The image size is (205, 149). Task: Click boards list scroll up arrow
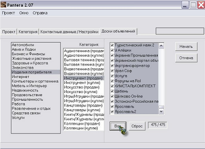click(x=161, y=46)
